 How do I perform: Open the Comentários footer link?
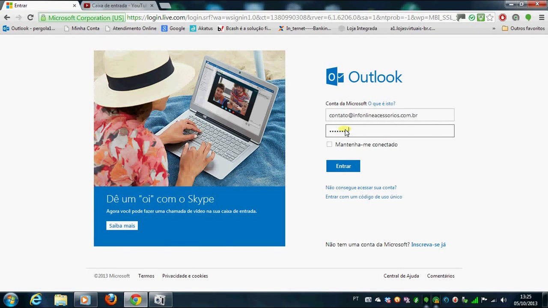coord(441,276)
